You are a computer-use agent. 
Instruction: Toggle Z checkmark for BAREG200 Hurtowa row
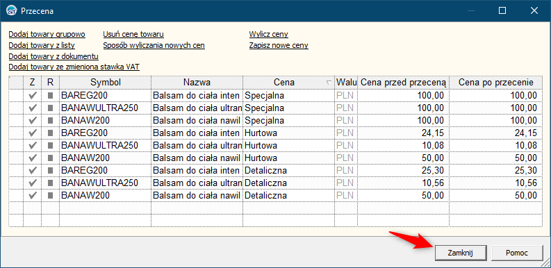point(33,133)
